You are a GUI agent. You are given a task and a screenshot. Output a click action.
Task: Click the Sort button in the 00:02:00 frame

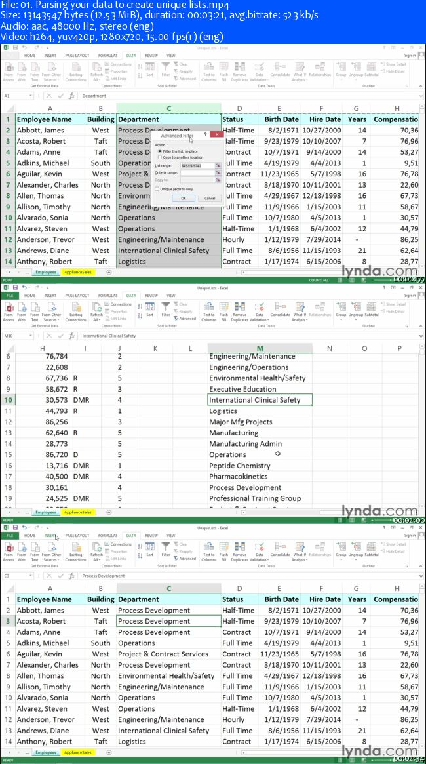[x=149, y=309]
